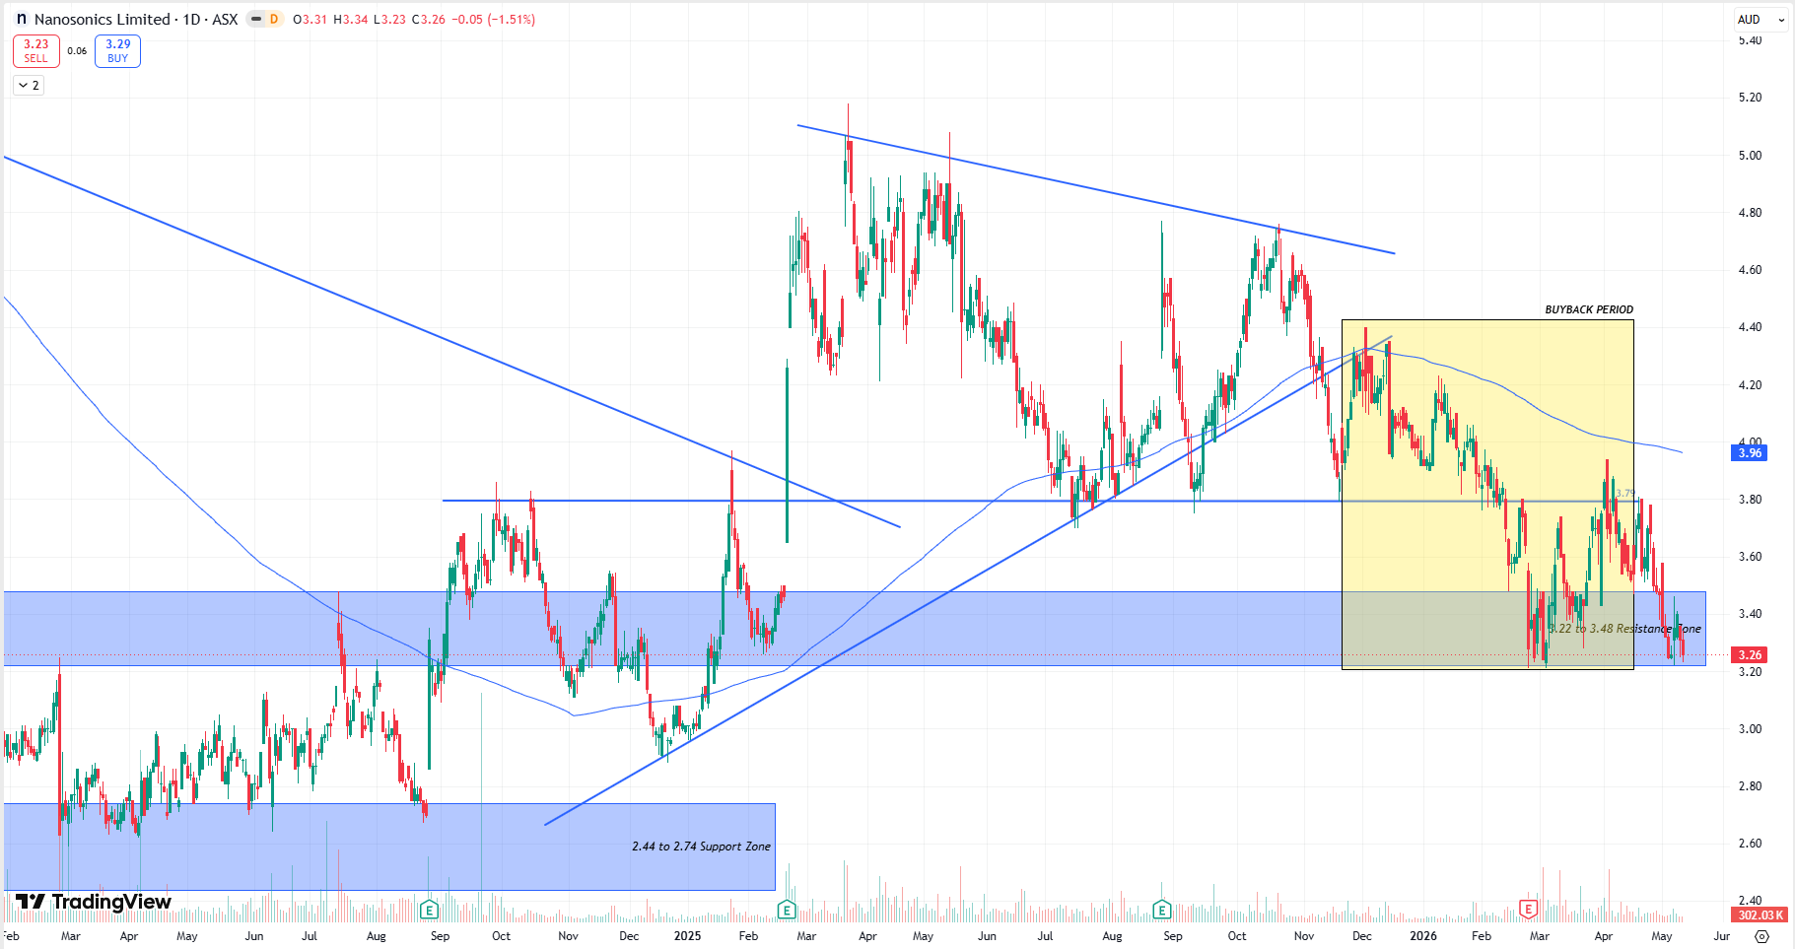Select the BUYBACK PERIOD text label
Screen dimensions: 1795x949
point(1589,309)
